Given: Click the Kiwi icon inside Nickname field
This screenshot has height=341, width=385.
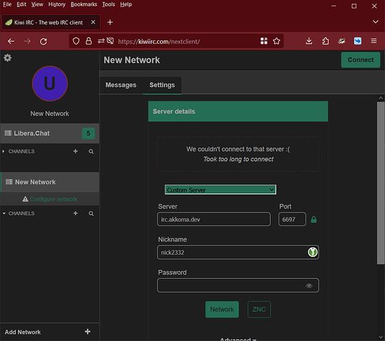Looking at the screenshot, I should [313, 252].
